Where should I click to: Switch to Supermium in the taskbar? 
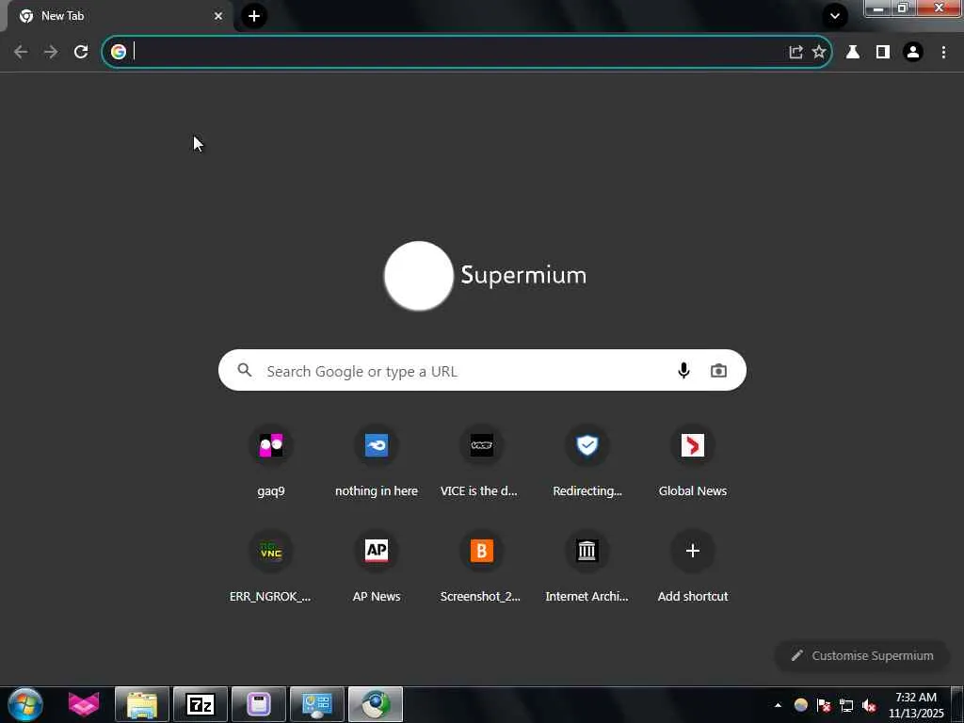[376, 704]
